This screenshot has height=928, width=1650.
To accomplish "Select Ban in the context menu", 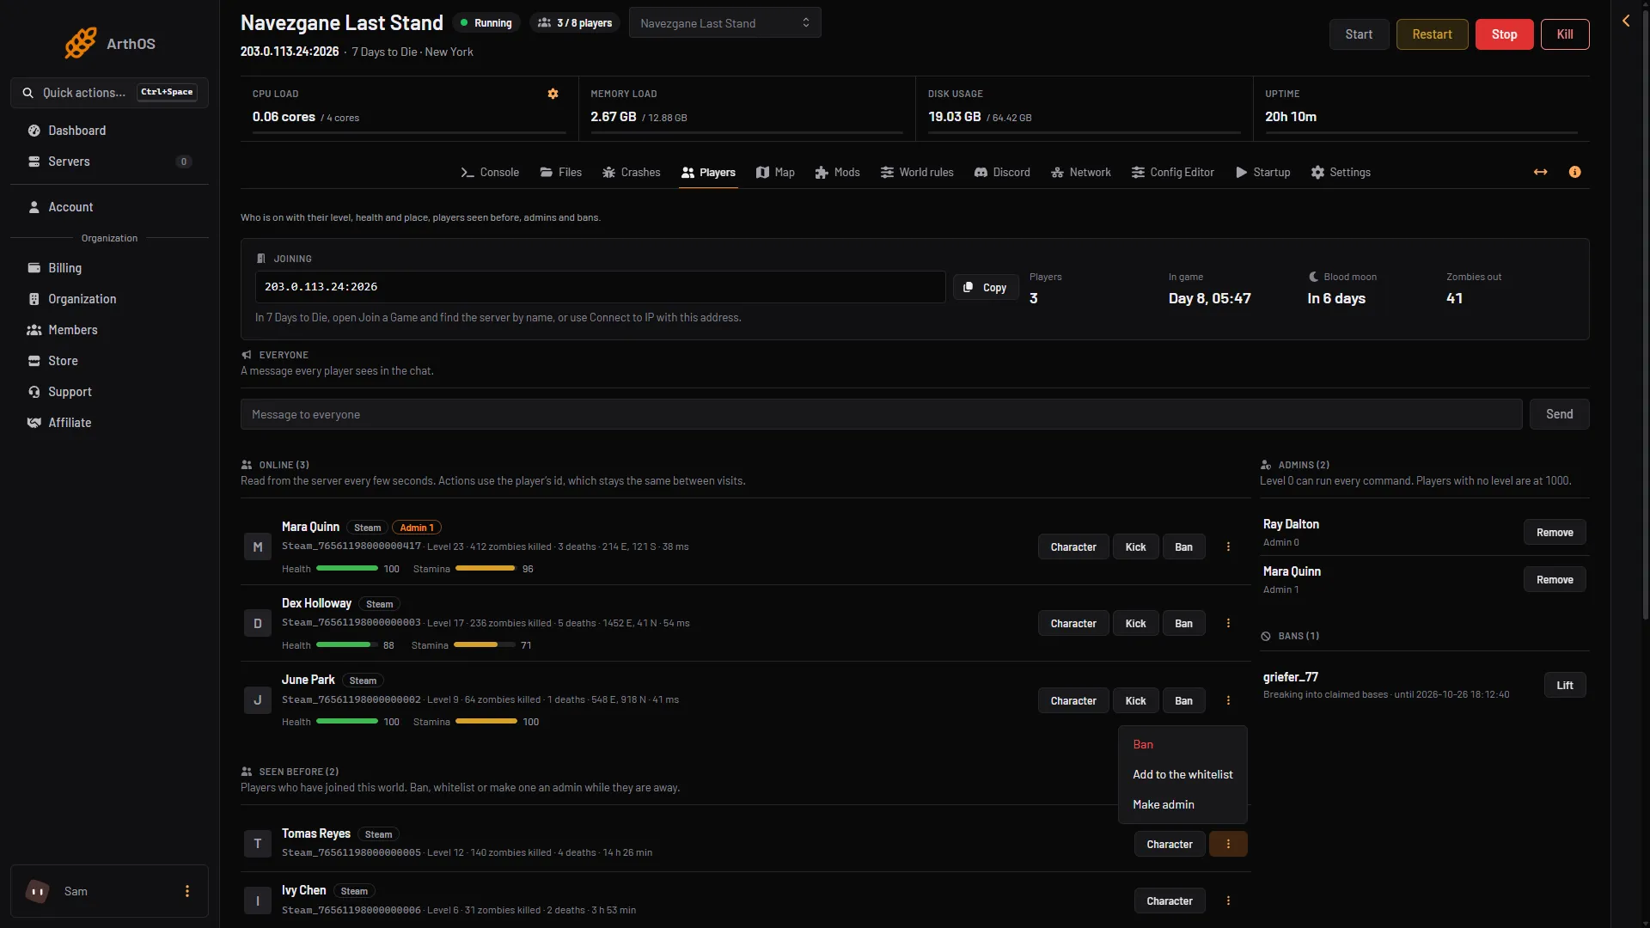I will click(1182, 745).
